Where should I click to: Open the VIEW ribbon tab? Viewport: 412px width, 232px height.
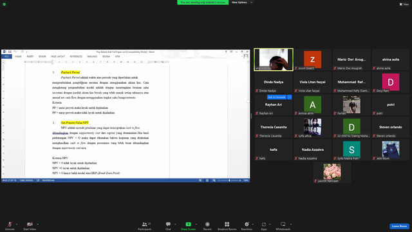coord(117,56)
